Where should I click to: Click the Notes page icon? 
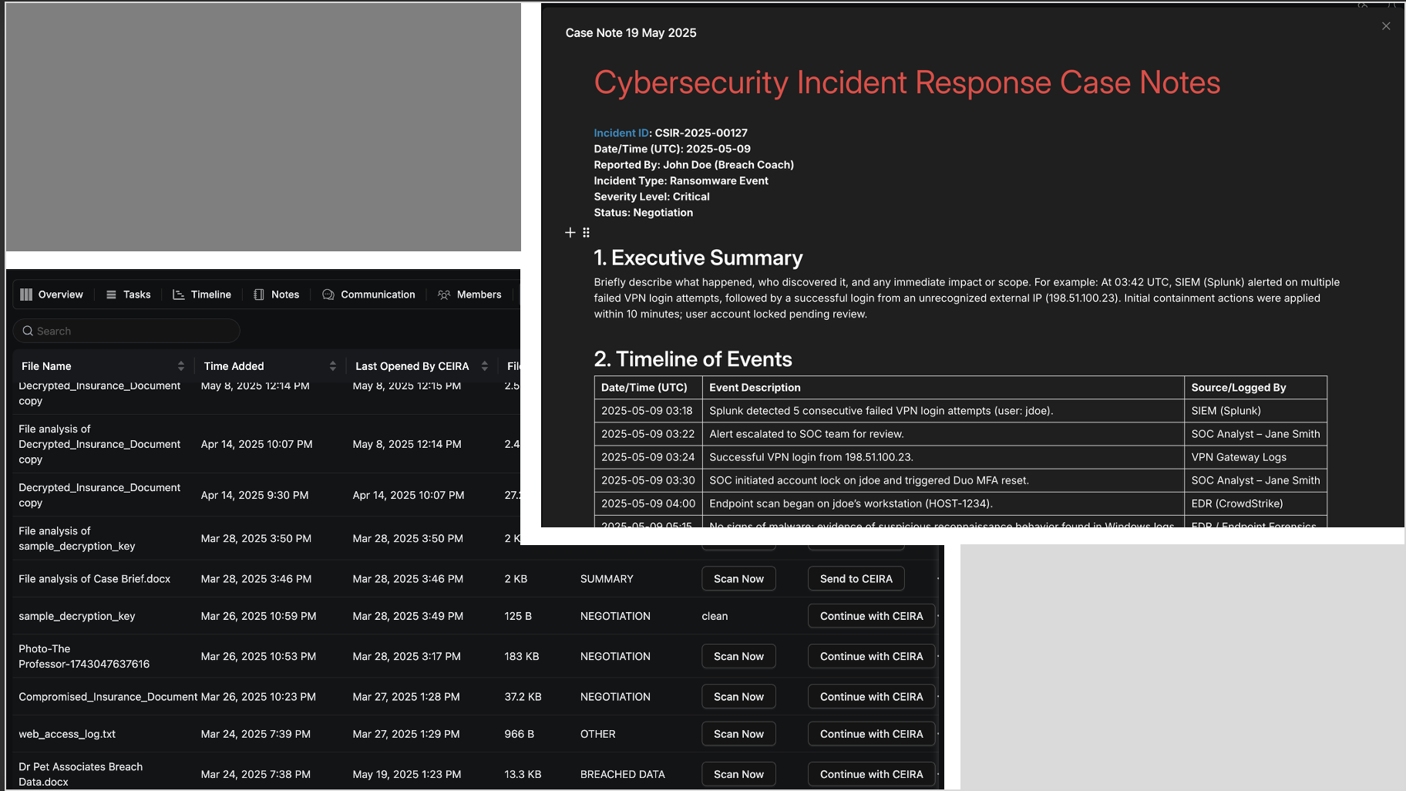point(259,295)
